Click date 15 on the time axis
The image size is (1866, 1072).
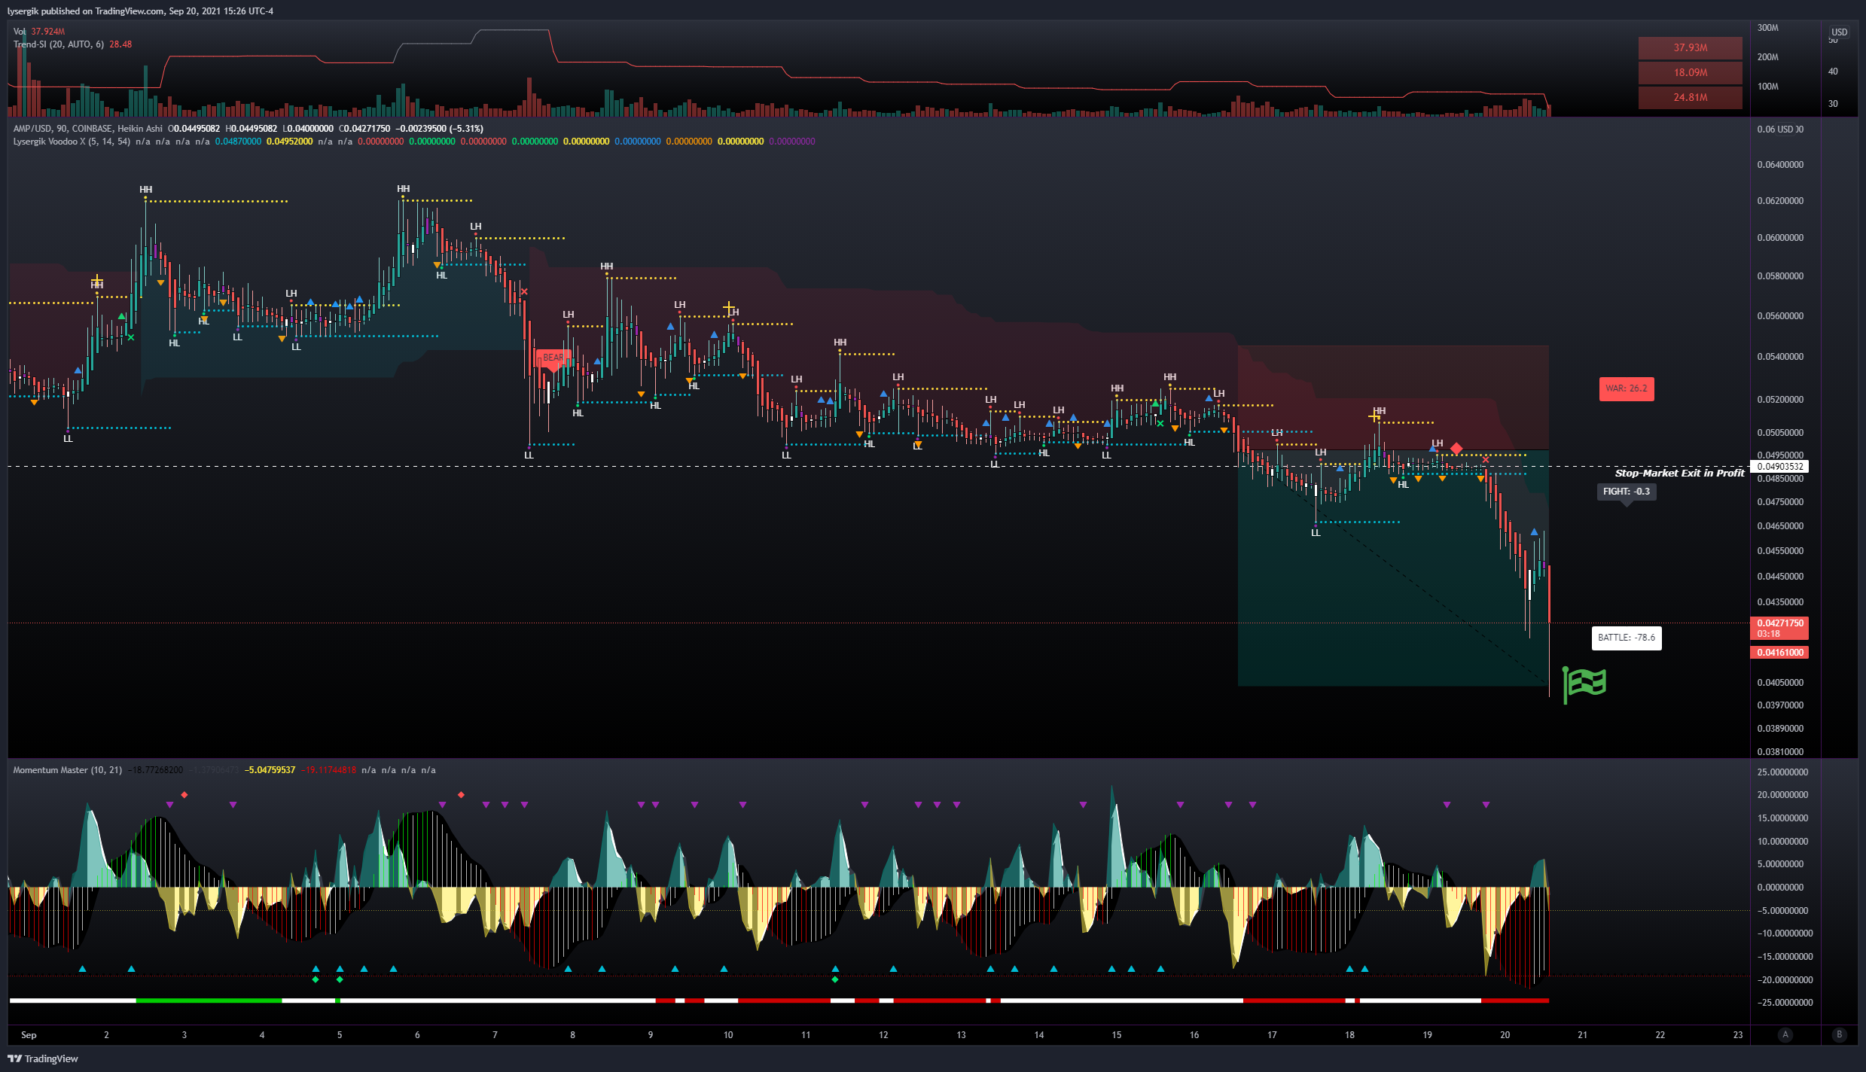[1117, 1035]
